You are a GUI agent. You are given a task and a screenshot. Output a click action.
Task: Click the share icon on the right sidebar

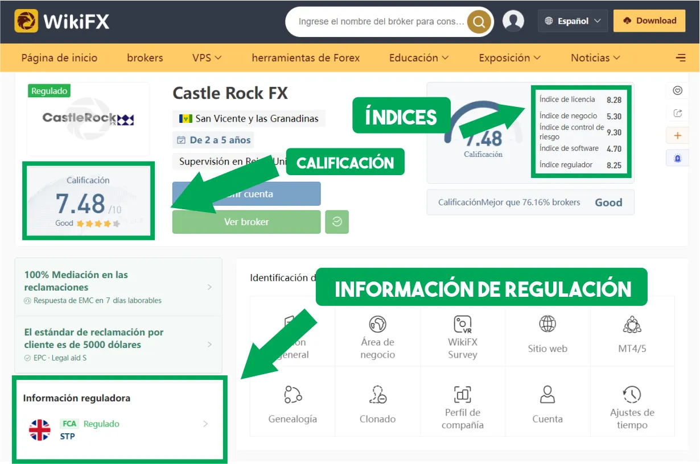click(677, 113)
